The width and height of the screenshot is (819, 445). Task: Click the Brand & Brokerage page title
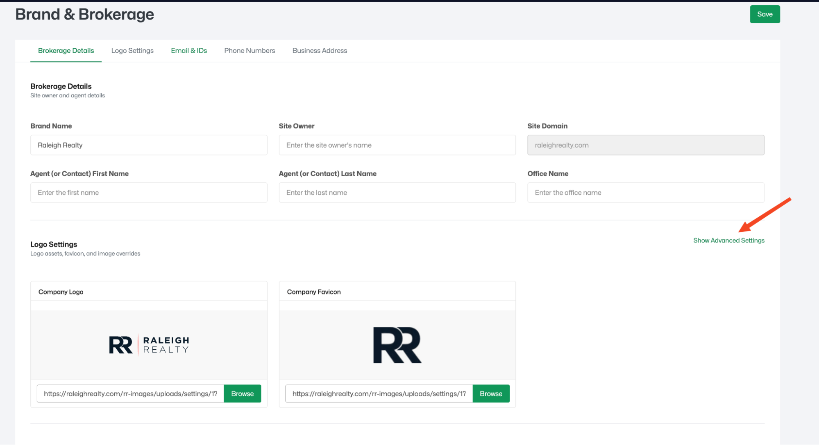coord(85,14)
